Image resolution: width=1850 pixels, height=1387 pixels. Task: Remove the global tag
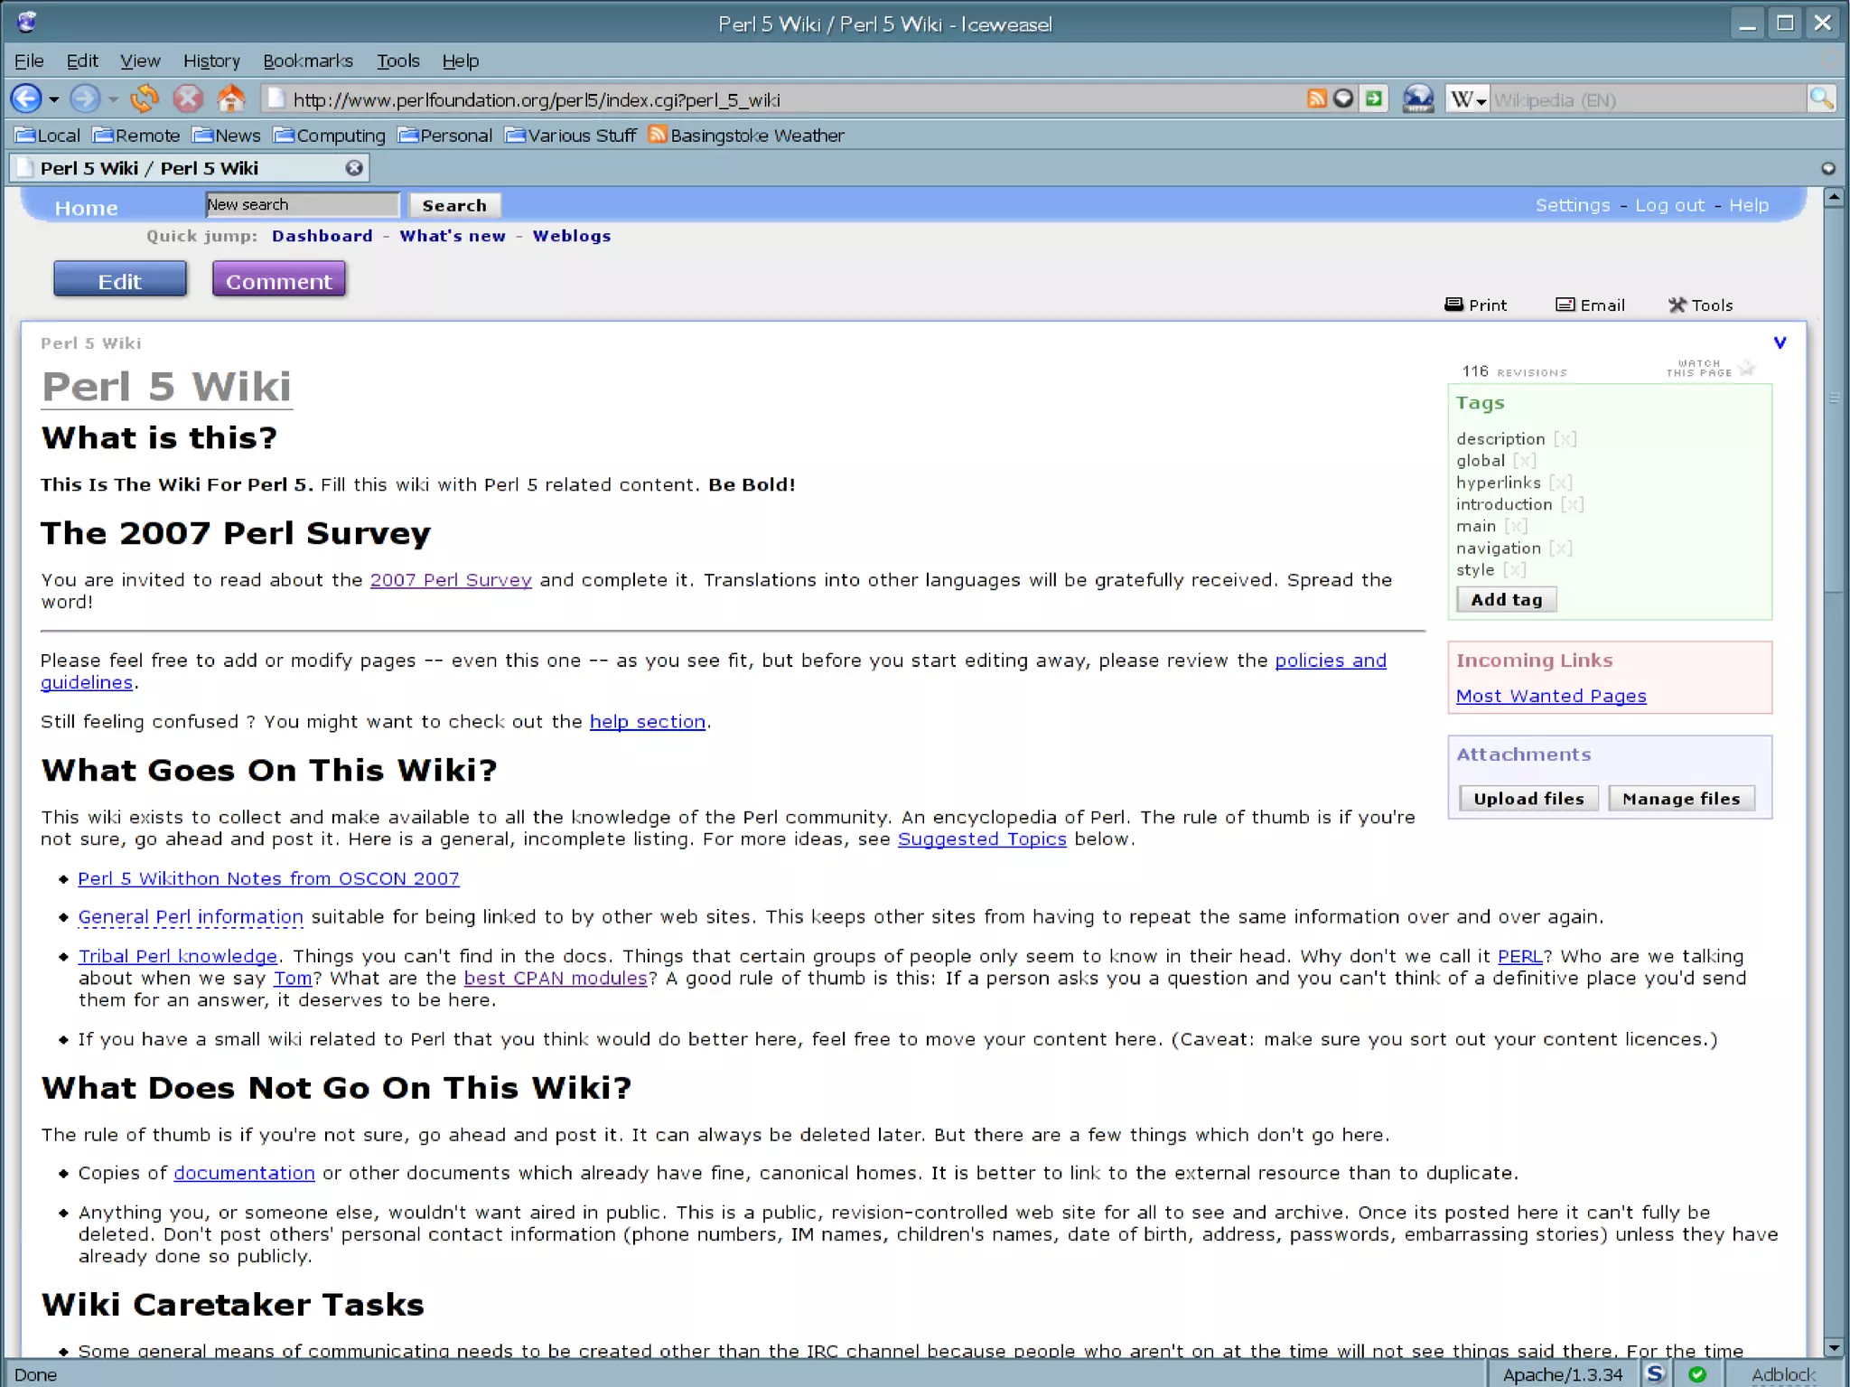tap(1525, 461)
